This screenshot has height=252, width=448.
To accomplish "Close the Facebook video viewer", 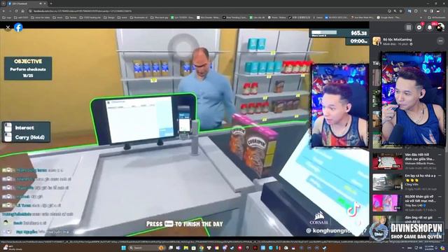I will point(8,27).
